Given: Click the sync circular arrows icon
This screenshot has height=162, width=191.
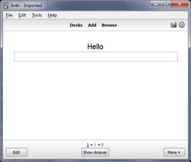Looking at the screenshot, I should [182, 25].
